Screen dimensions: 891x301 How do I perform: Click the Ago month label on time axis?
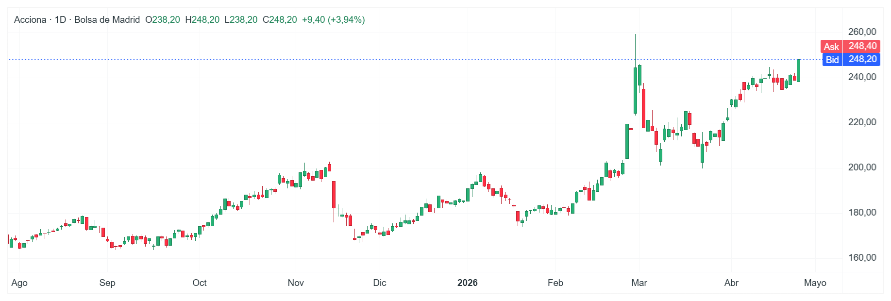pyautogui.click(x=19, y=283)
